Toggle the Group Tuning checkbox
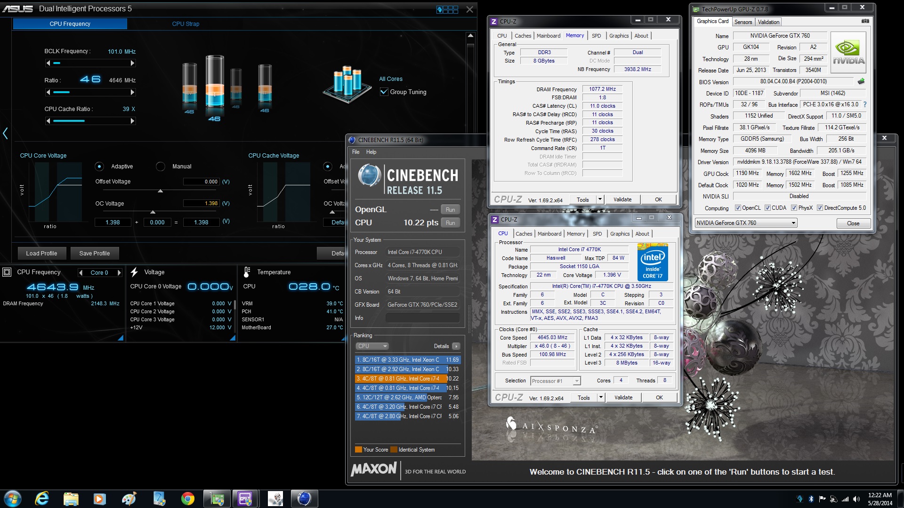The image size is (904, 508). pyautogui.click(x=384, y=92)
